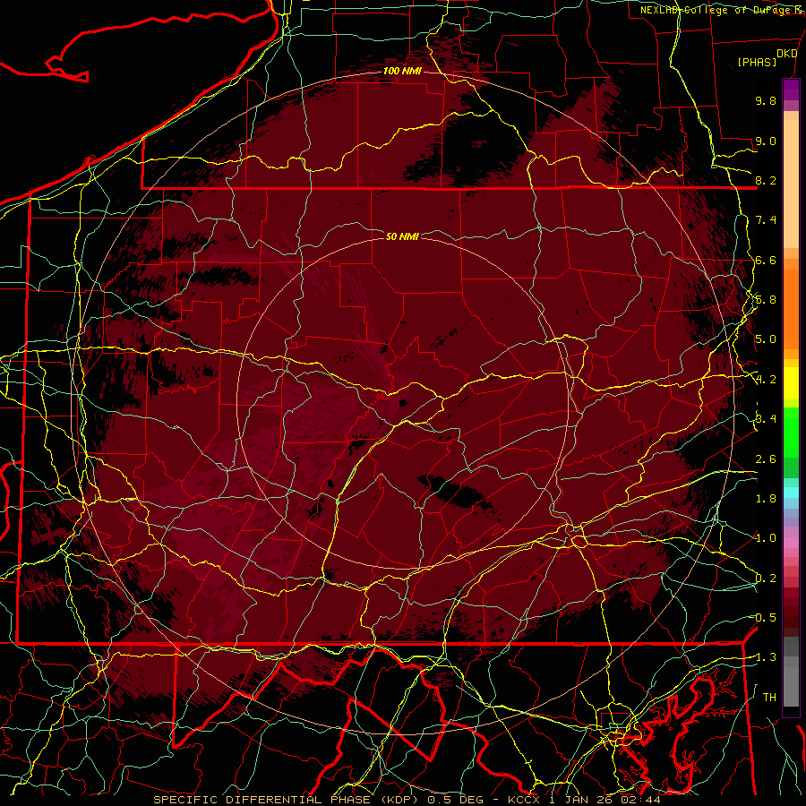The height and width of the screenshot is (806, 806).
Task: Click the 1.8 value on the color scale
Action: point(766,499)
